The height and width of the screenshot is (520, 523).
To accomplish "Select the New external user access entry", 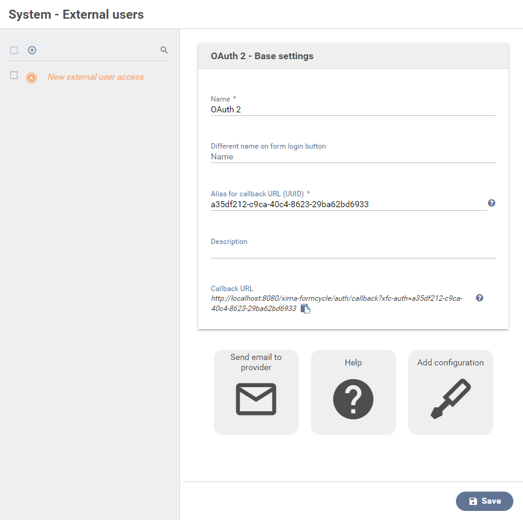I will (x=96, y=77).
